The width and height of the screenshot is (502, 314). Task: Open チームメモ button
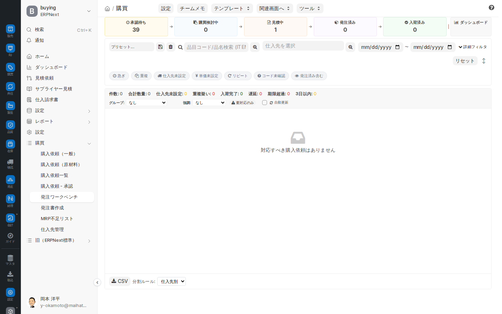pos(192,8)
